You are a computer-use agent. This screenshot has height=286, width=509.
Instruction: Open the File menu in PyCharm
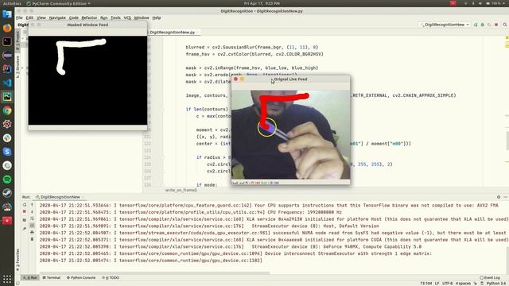pyautogui.click(x=19, y=17)
